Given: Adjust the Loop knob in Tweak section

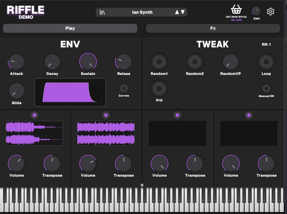Looking at the screenshot, I should pos(266,61).
